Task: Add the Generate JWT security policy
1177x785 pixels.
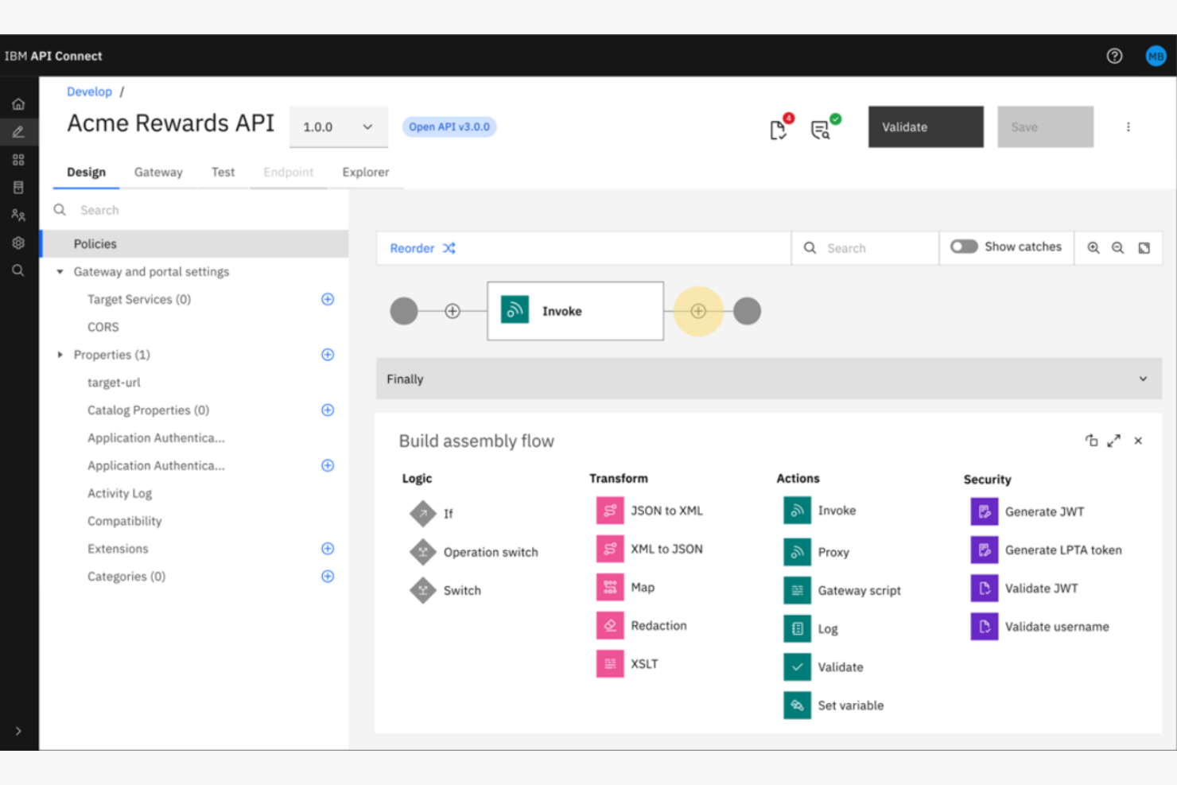Action: coord(1027,511)
